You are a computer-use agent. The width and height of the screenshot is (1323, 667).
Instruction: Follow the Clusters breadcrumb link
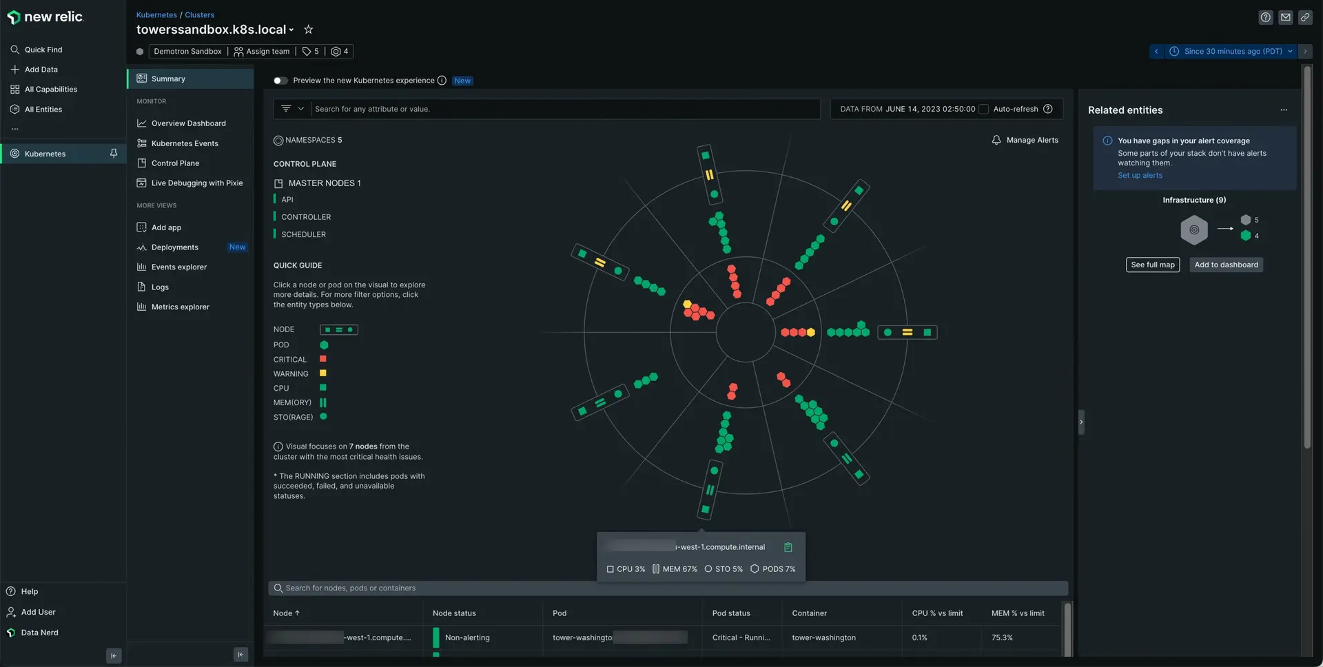coord(199,14)
